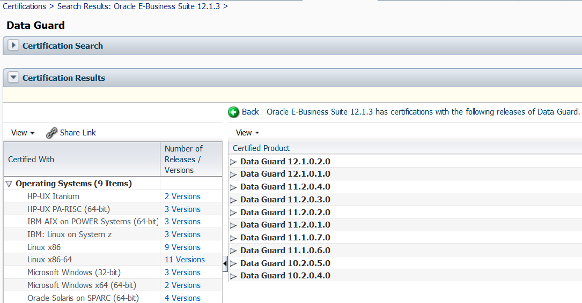Expand the Data Guard 11.2.0.4.0 row

click(x=233, y=187)
